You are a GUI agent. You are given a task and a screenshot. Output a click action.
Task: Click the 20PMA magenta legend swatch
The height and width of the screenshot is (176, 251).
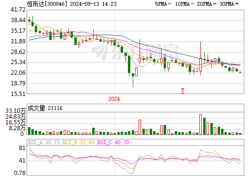(x=215, y=4)
